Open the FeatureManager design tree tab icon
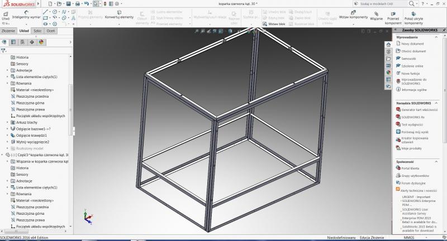Image resolution: width=447 pixels, height=241 pixels. pos(4,42)
